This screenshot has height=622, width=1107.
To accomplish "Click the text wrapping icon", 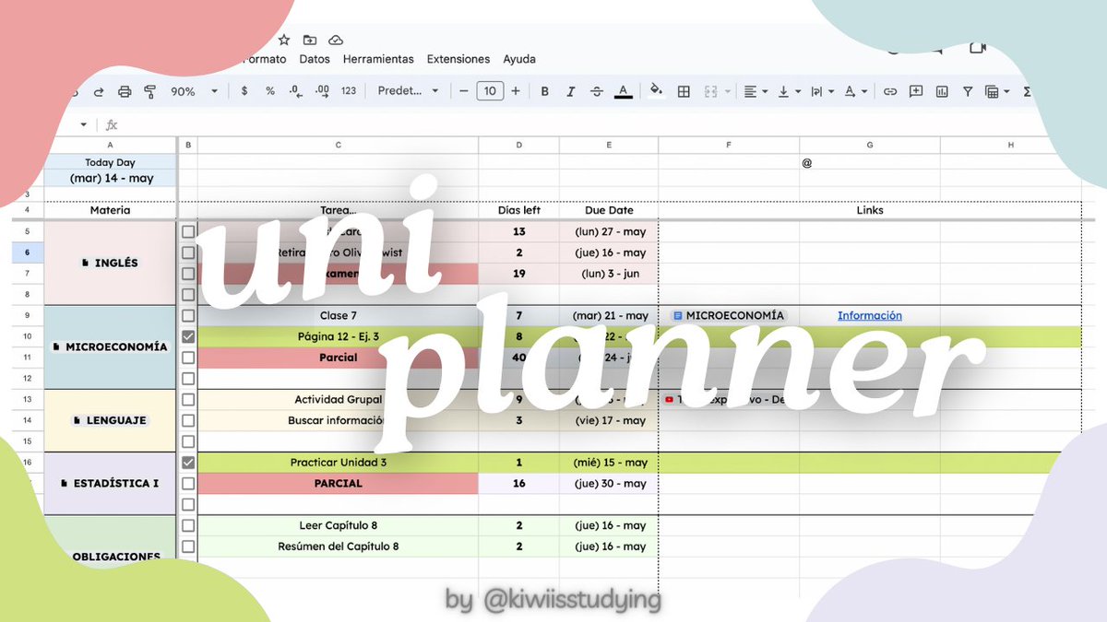I will (x=816, y=91).
